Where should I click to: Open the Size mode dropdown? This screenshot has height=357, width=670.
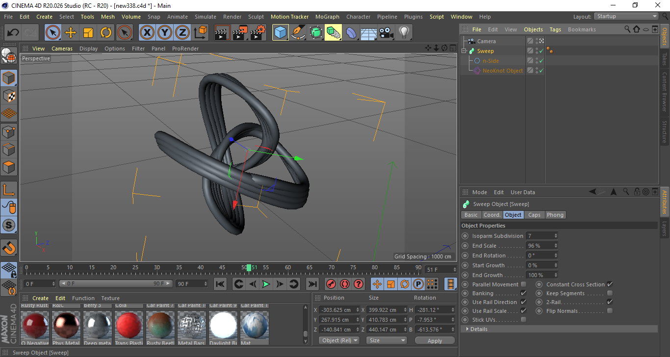pyautogui.click(x=387, y=340)
